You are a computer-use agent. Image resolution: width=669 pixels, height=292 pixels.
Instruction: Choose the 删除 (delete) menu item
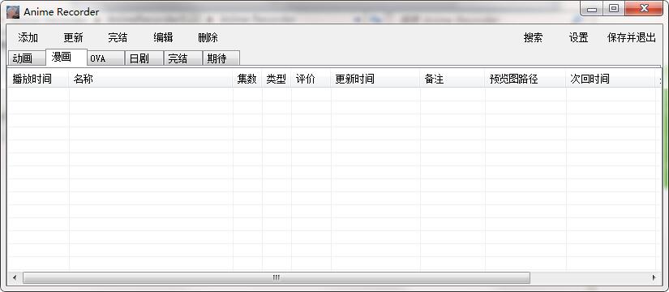[x=208, y=37]
